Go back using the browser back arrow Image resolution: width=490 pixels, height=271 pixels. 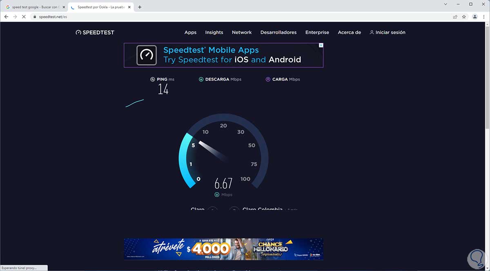tap(6, 17)
